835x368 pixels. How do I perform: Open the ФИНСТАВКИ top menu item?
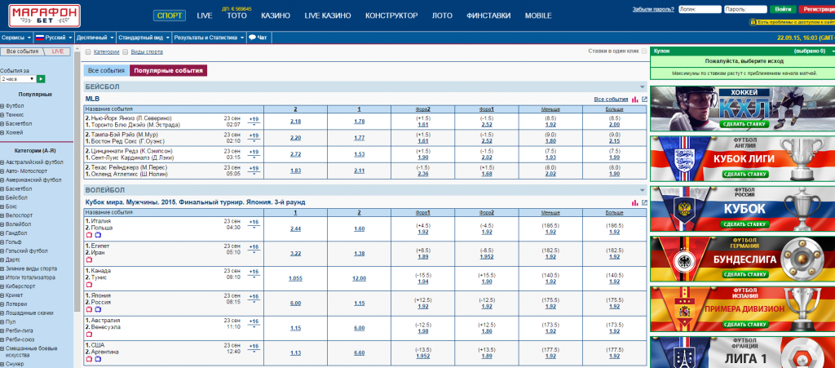(488, 16)
